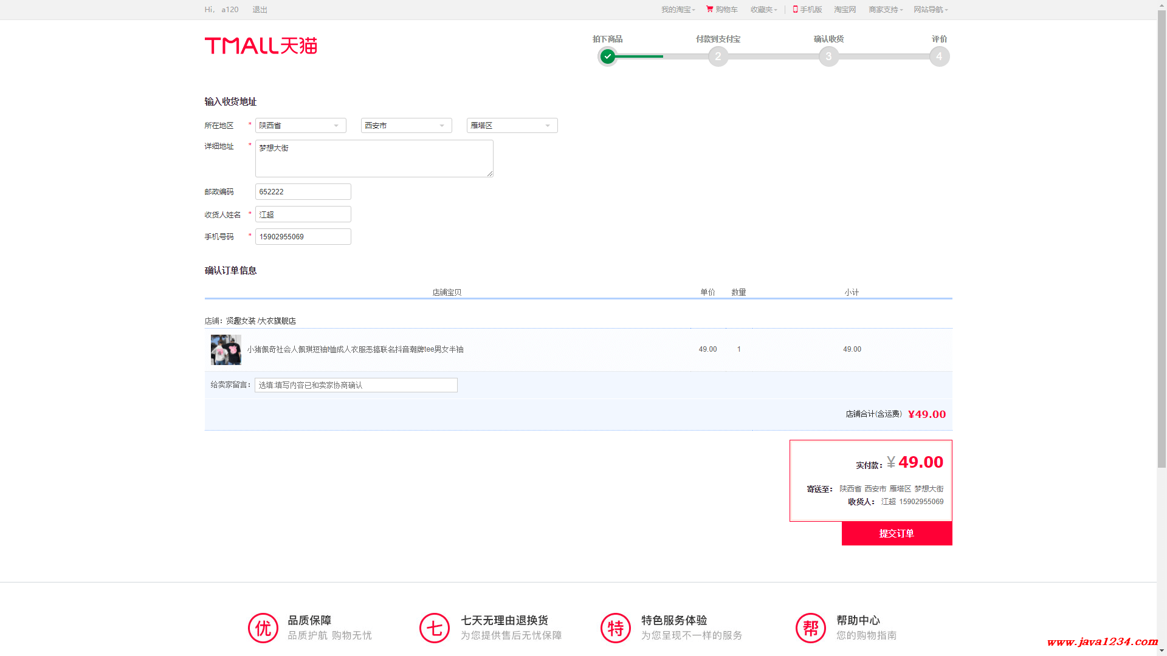1167x656 pixels.
Task: Open the city dropdown 西安市
Action: click(x=407, y=125)
